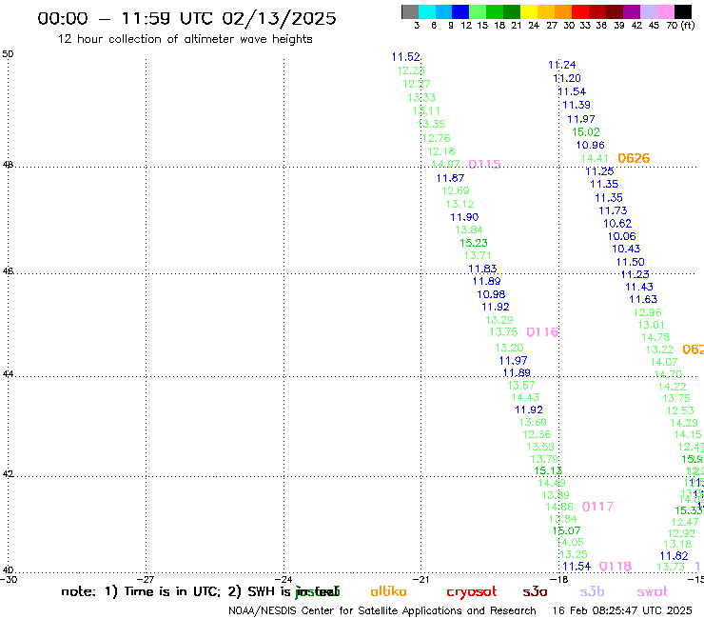Click the latitude axis label 46
This screenshot has height=619, width=704.
click(x=8, y=271)
